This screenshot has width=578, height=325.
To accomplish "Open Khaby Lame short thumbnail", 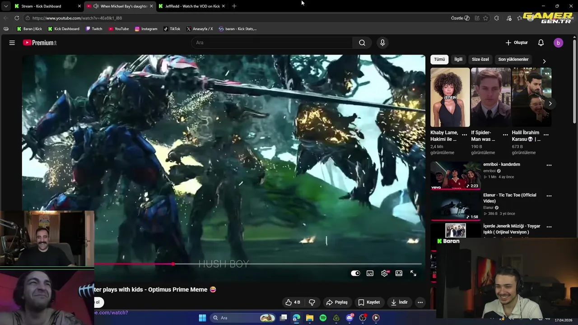I will click(x=450, y=97).
